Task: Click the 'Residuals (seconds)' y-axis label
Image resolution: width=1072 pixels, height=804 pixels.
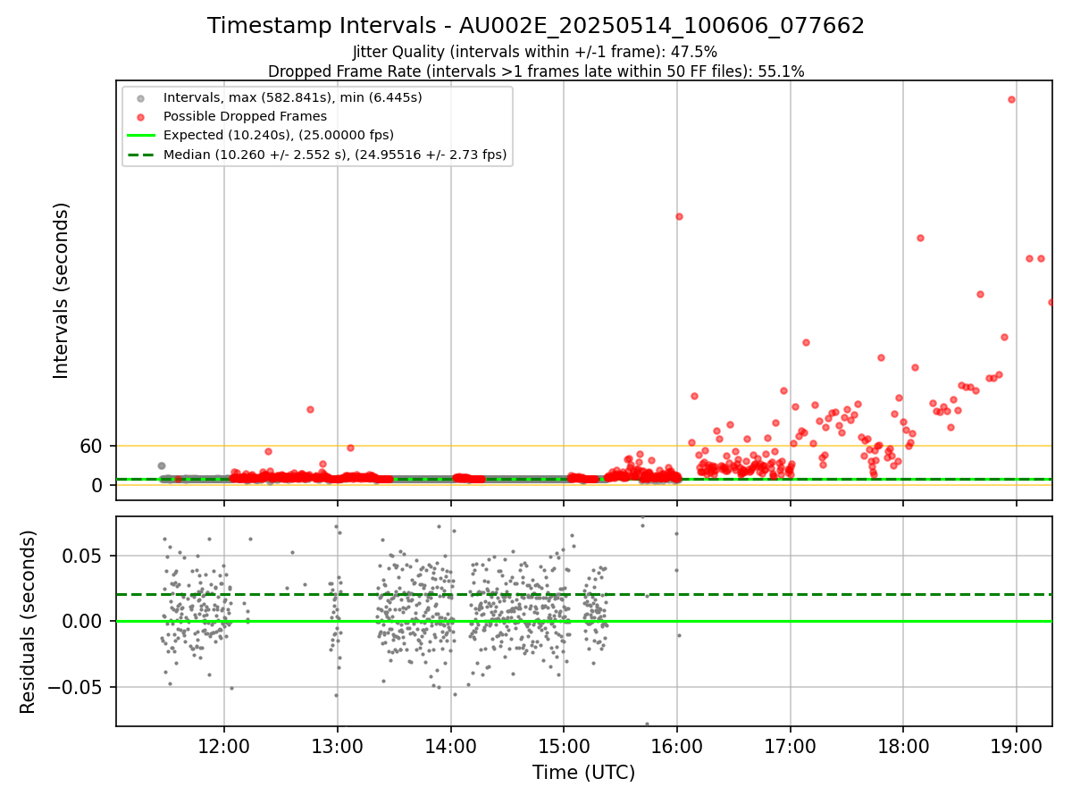Action: [x=29, y=622]
